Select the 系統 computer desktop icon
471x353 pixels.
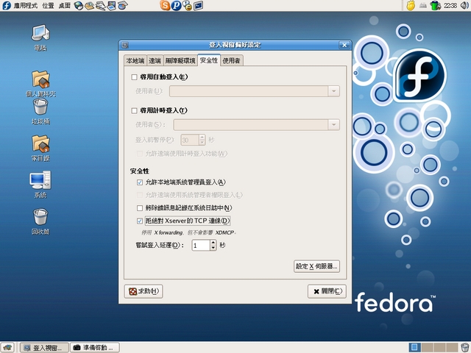[x=40, y=185]
